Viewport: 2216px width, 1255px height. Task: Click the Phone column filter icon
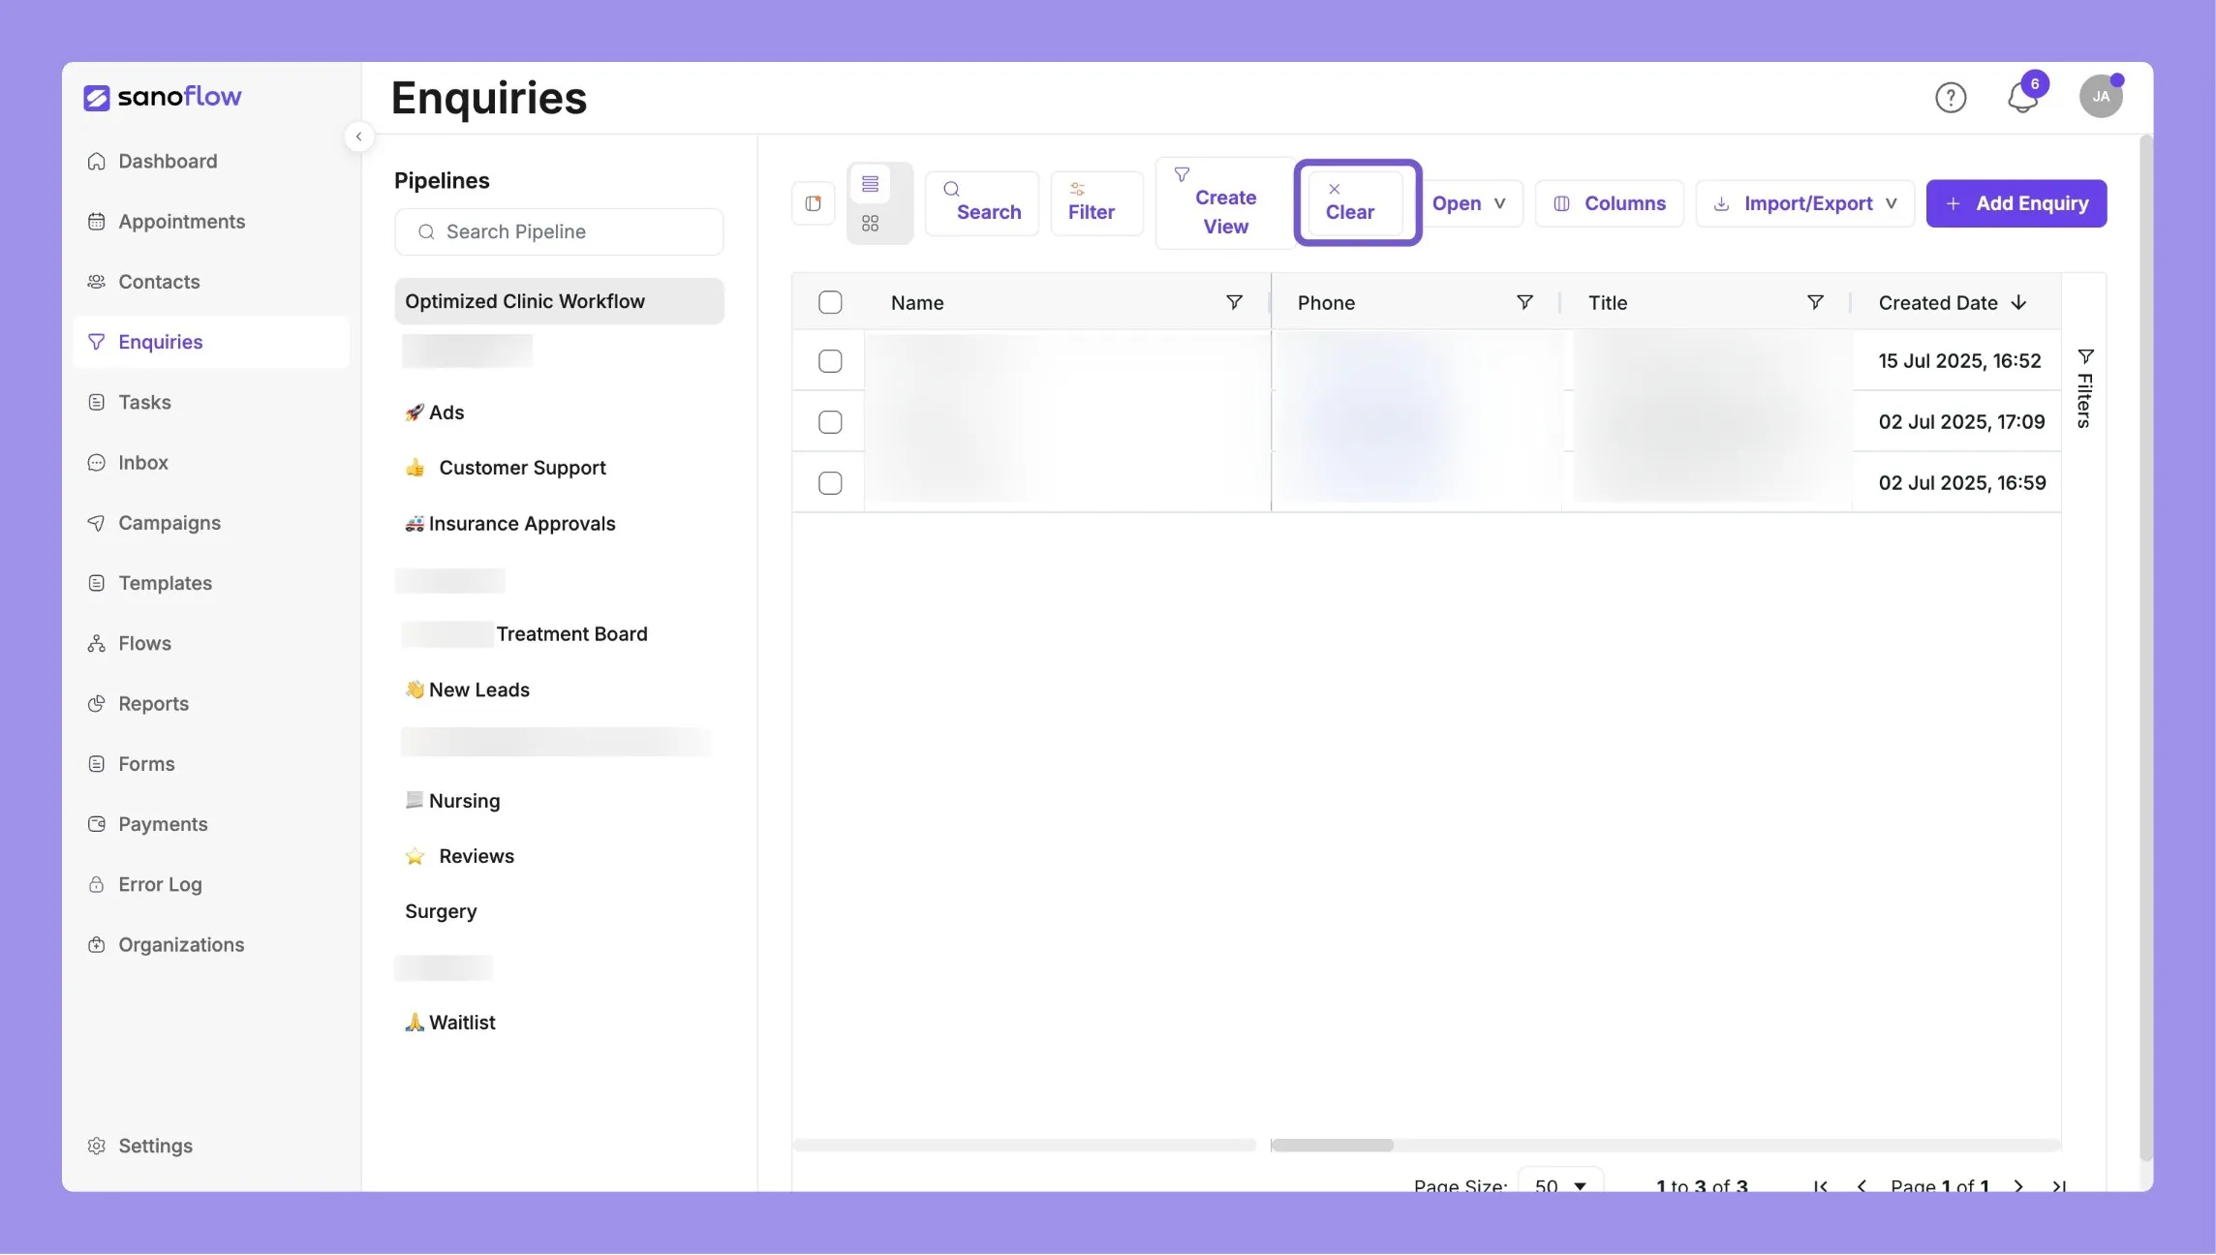pos(1524,302)
